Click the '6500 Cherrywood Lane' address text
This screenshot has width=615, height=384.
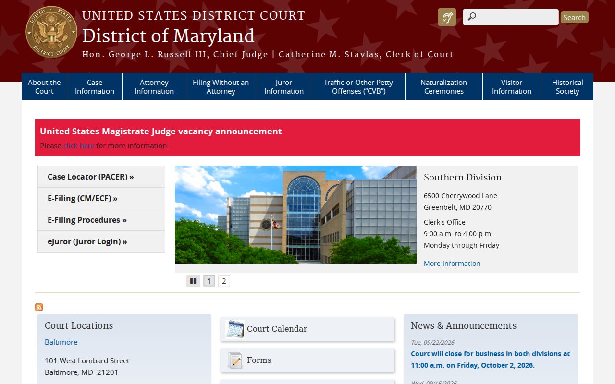tap(460, 196)
